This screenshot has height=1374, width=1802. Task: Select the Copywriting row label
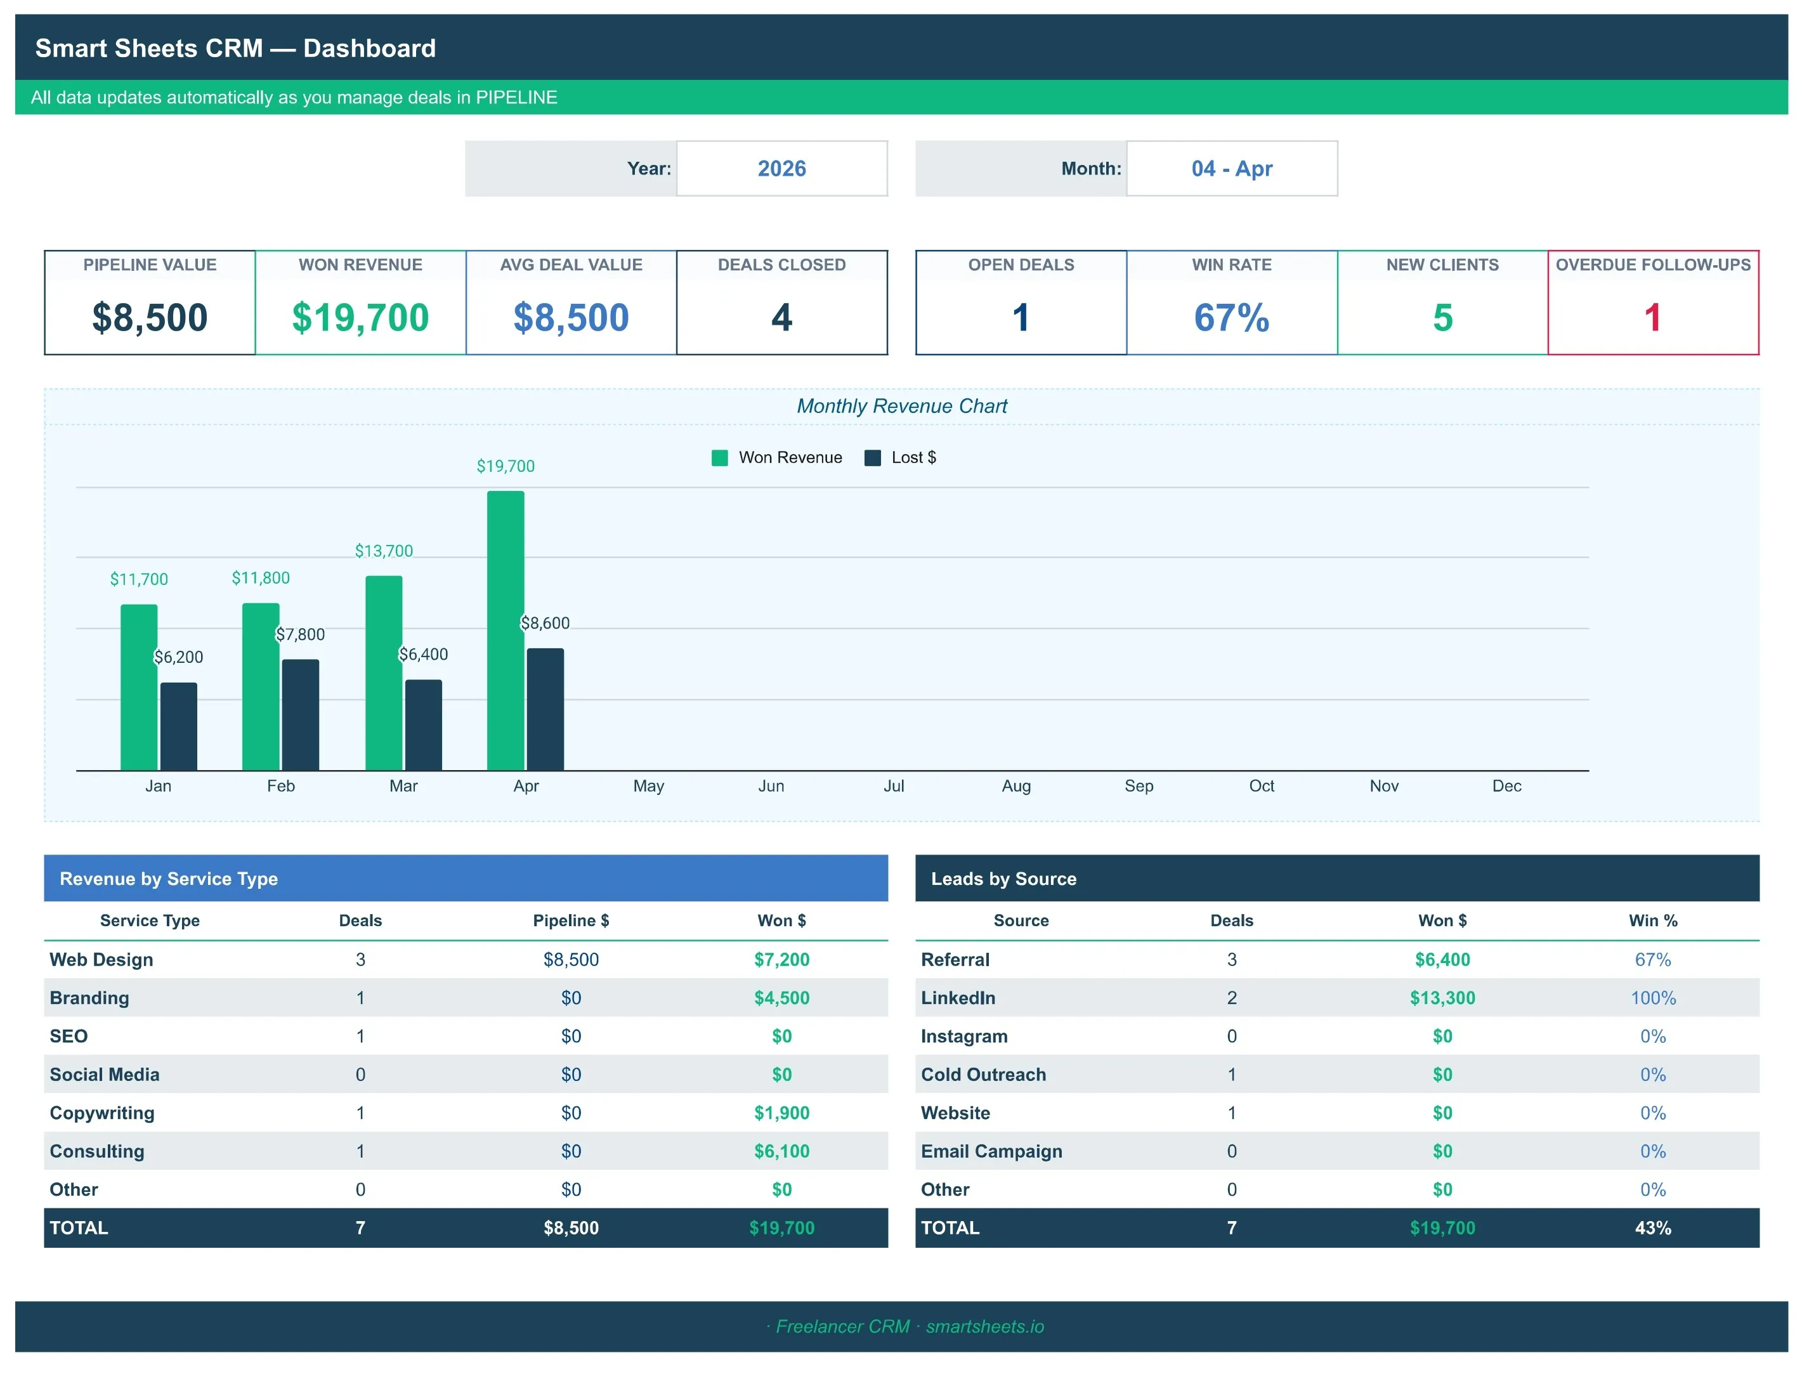click(x=102, y=1113)
